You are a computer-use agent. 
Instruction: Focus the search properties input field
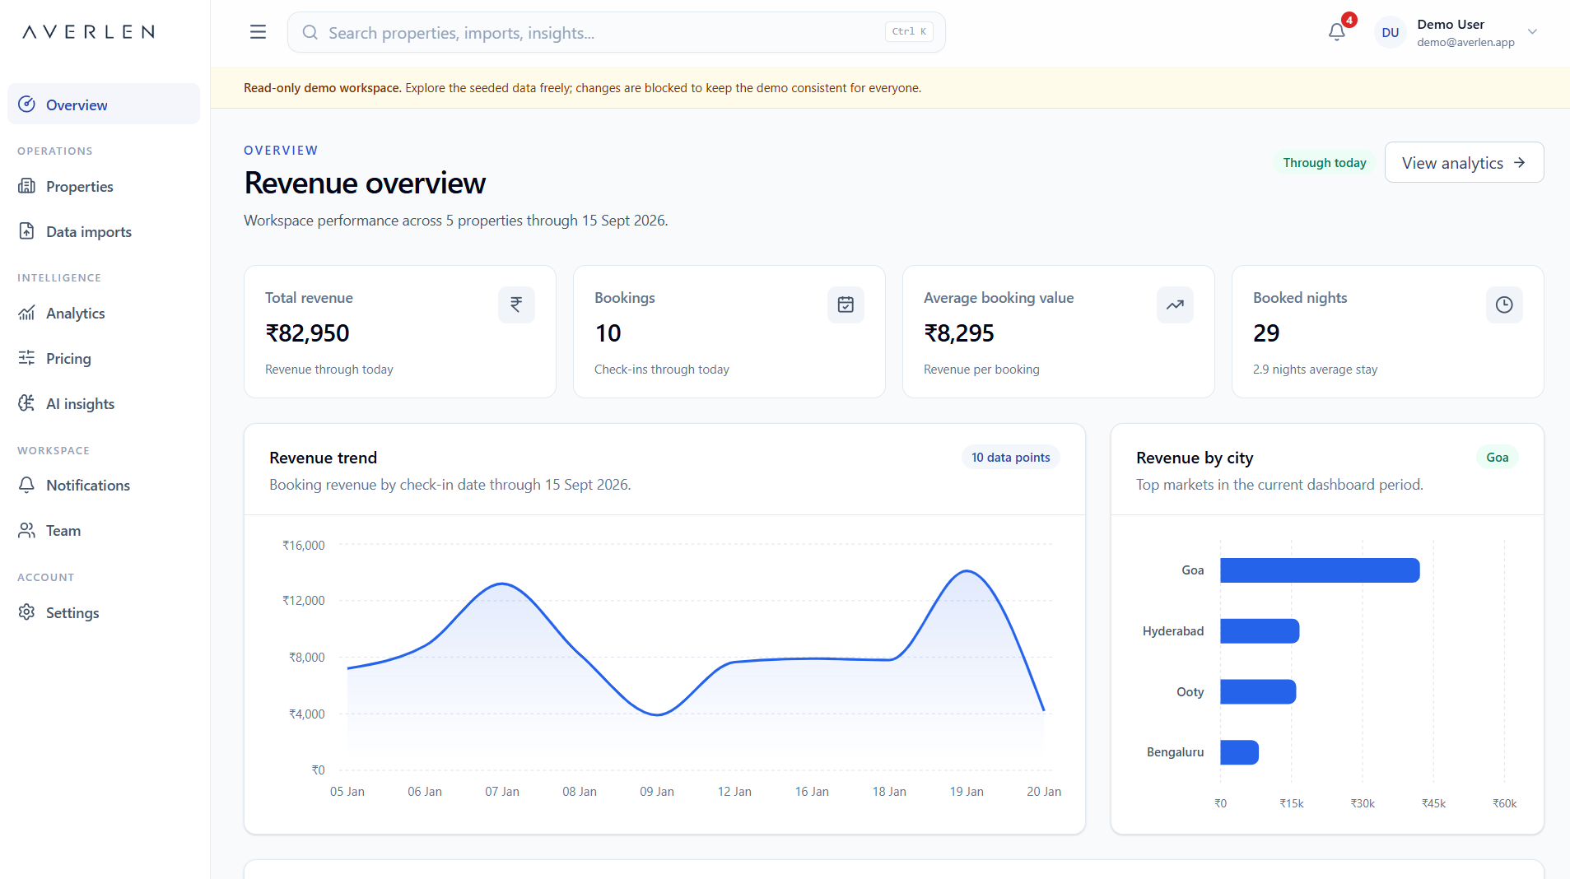616,32
